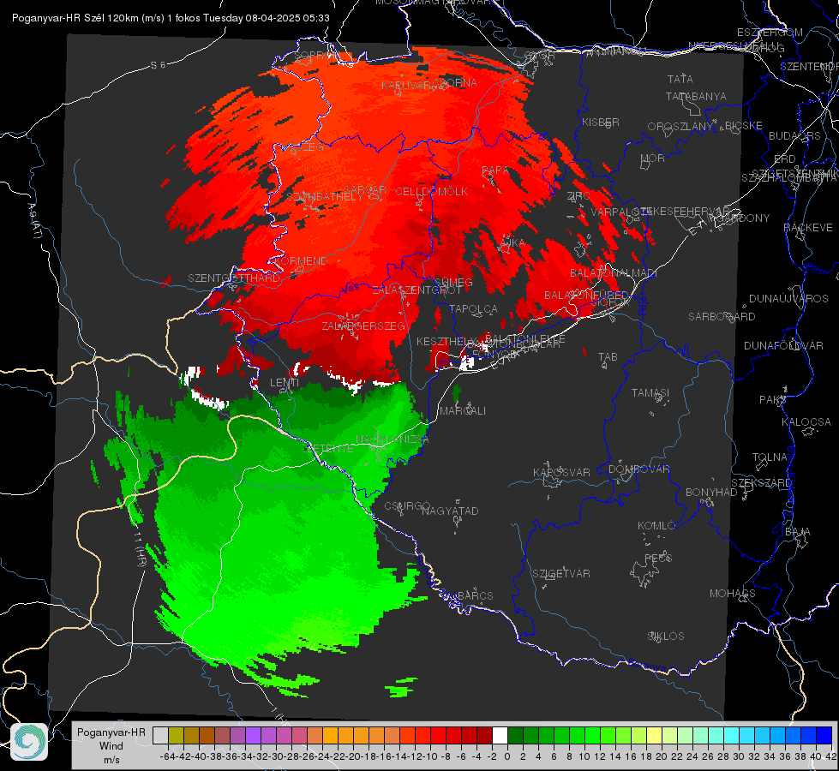Click the NAGYKANIZSA label

click(393, 439)
